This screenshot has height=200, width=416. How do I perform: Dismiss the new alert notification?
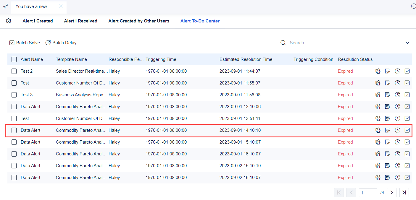[x=61, y=6]
